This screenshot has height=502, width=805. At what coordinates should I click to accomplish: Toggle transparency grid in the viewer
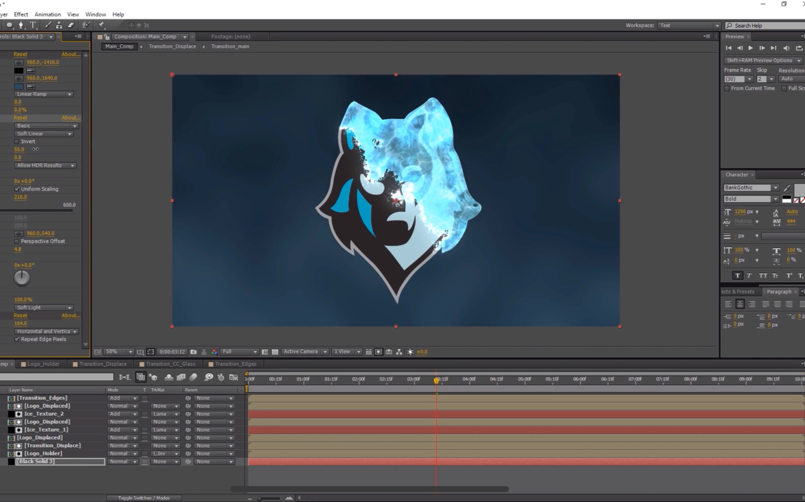[x=275, y=352]
